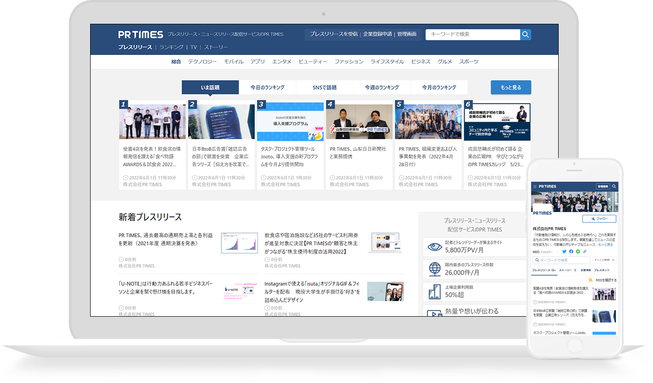The height and width of the screenshot is (383, 653).
Task: Click the search magnifier button on laptop site header
Action: point(525,35)
